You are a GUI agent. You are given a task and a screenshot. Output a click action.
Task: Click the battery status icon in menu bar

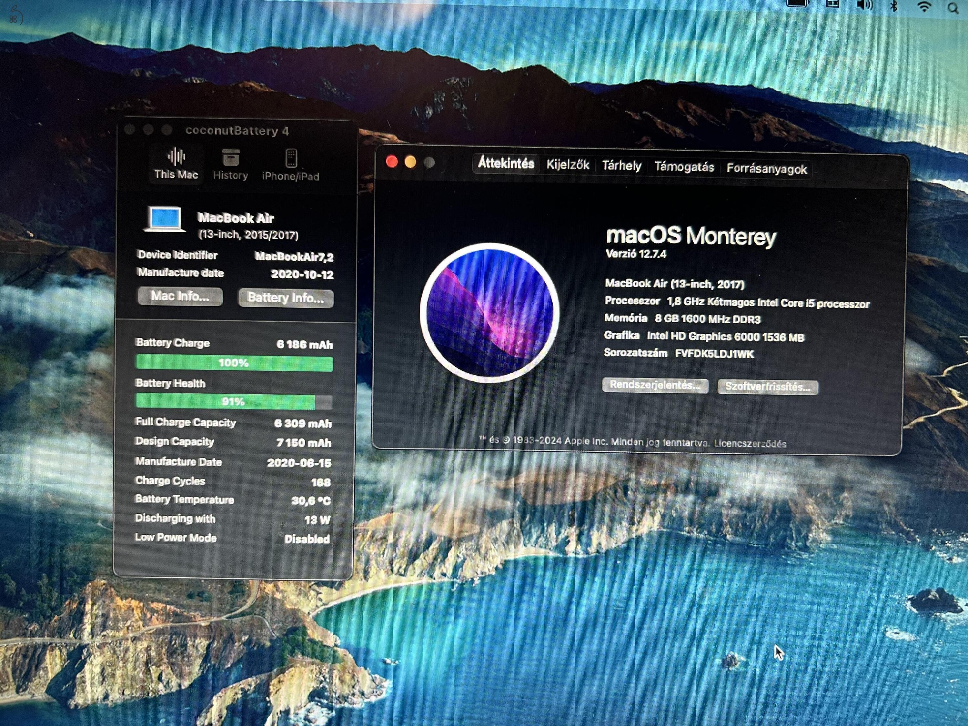[x=797, y=4]
